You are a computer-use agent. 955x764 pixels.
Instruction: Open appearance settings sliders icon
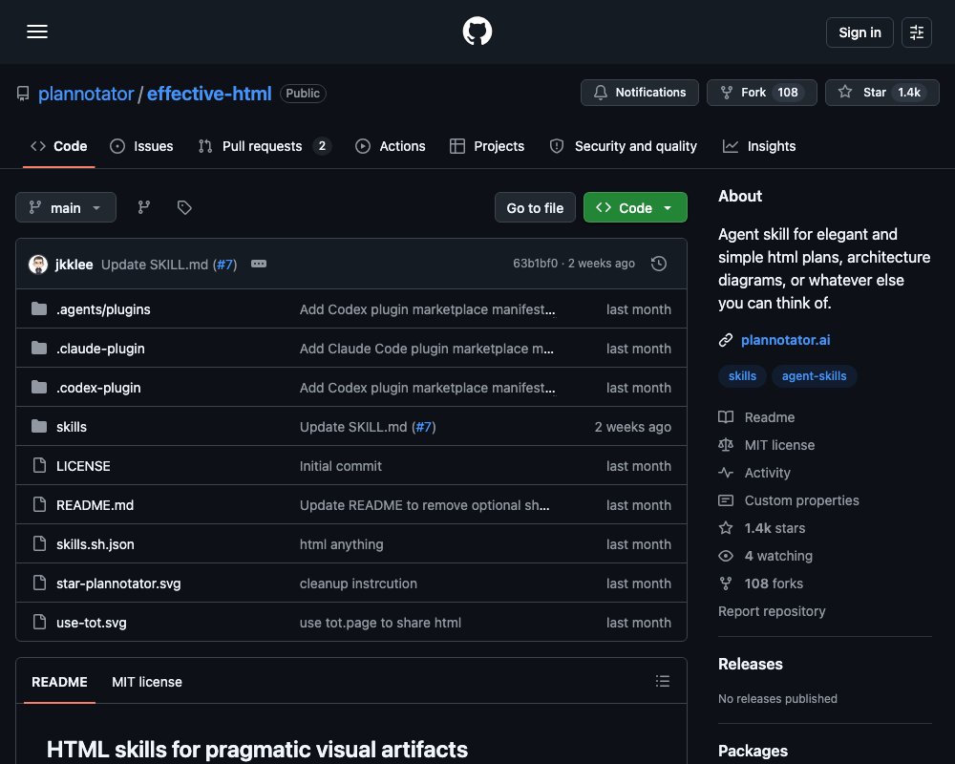(916, 32)
